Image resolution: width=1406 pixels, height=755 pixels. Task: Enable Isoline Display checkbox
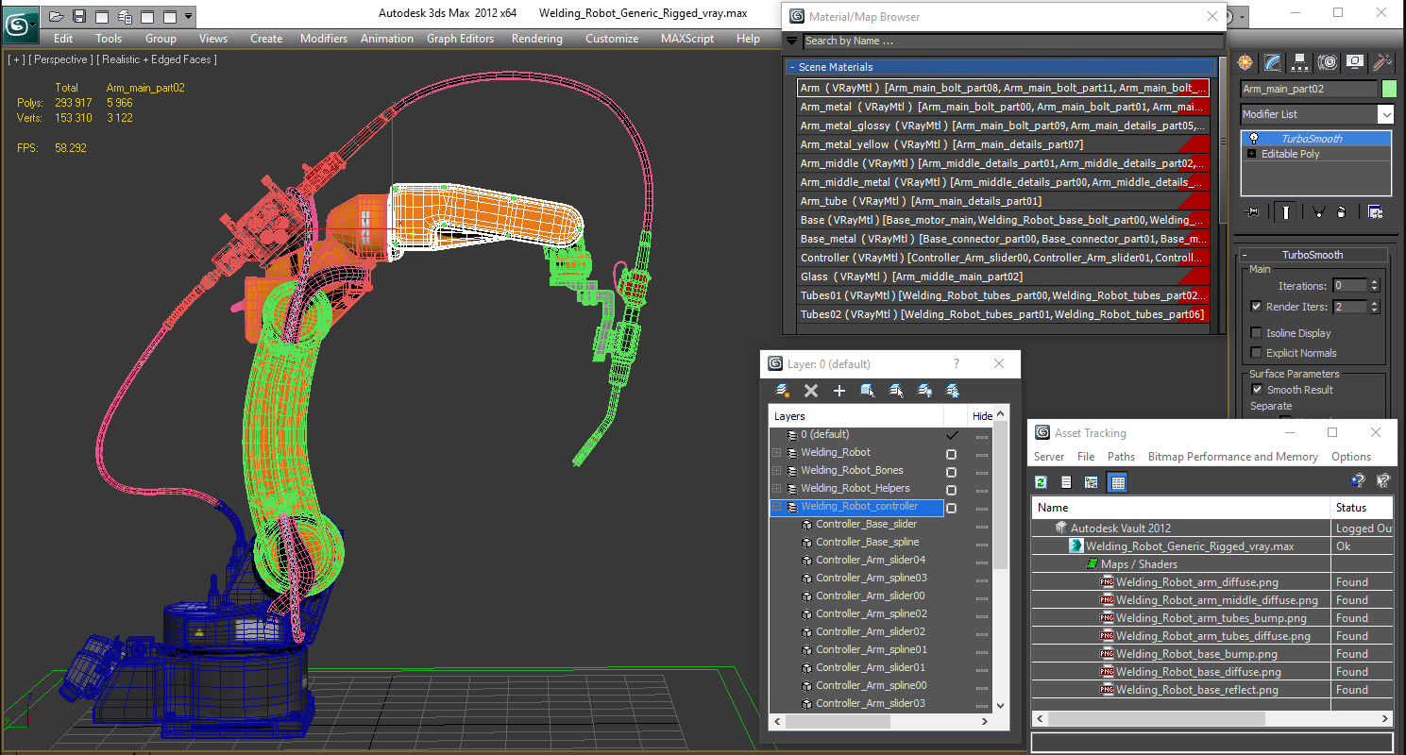point(1256,333)
